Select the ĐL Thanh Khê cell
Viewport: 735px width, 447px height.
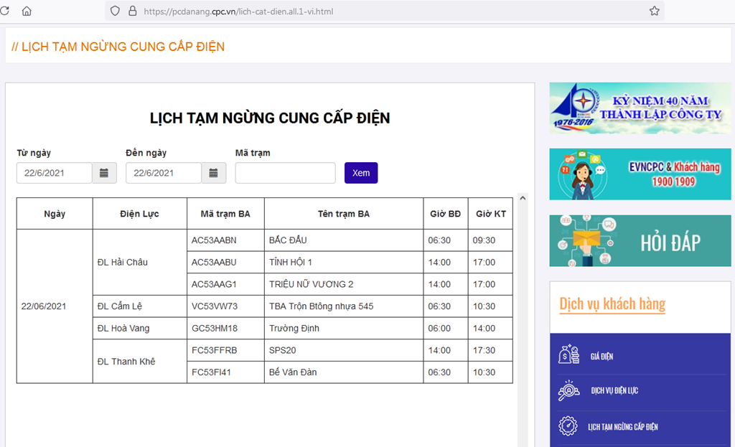(x=140, y=361)
